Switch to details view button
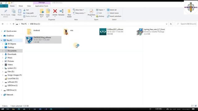The image size is (198, 111). point(192,106)
